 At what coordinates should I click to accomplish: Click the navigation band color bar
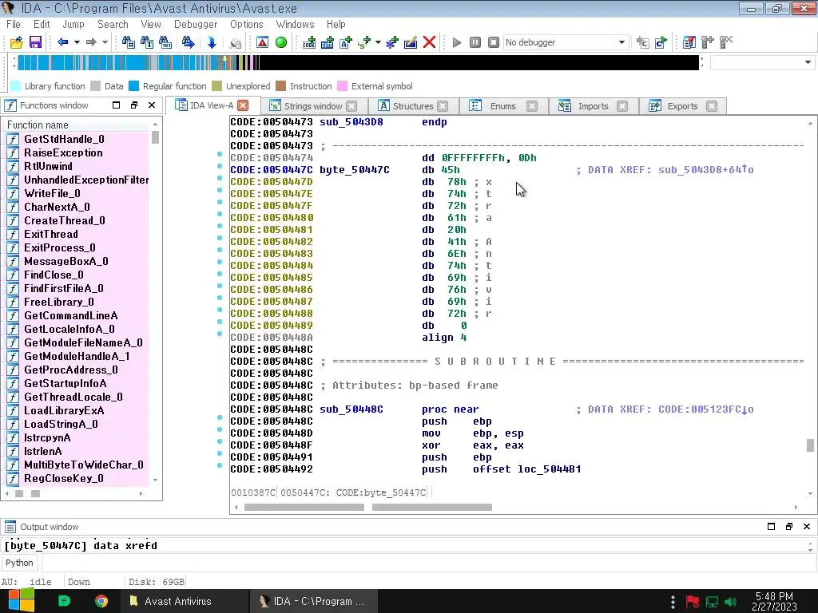[358, 62]
